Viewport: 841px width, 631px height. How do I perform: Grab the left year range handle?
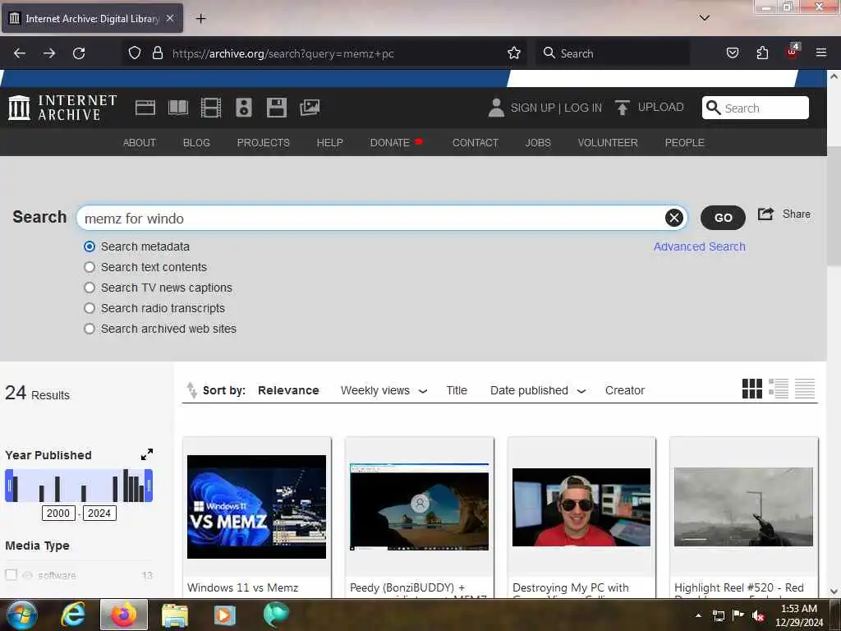pos(9,486)
